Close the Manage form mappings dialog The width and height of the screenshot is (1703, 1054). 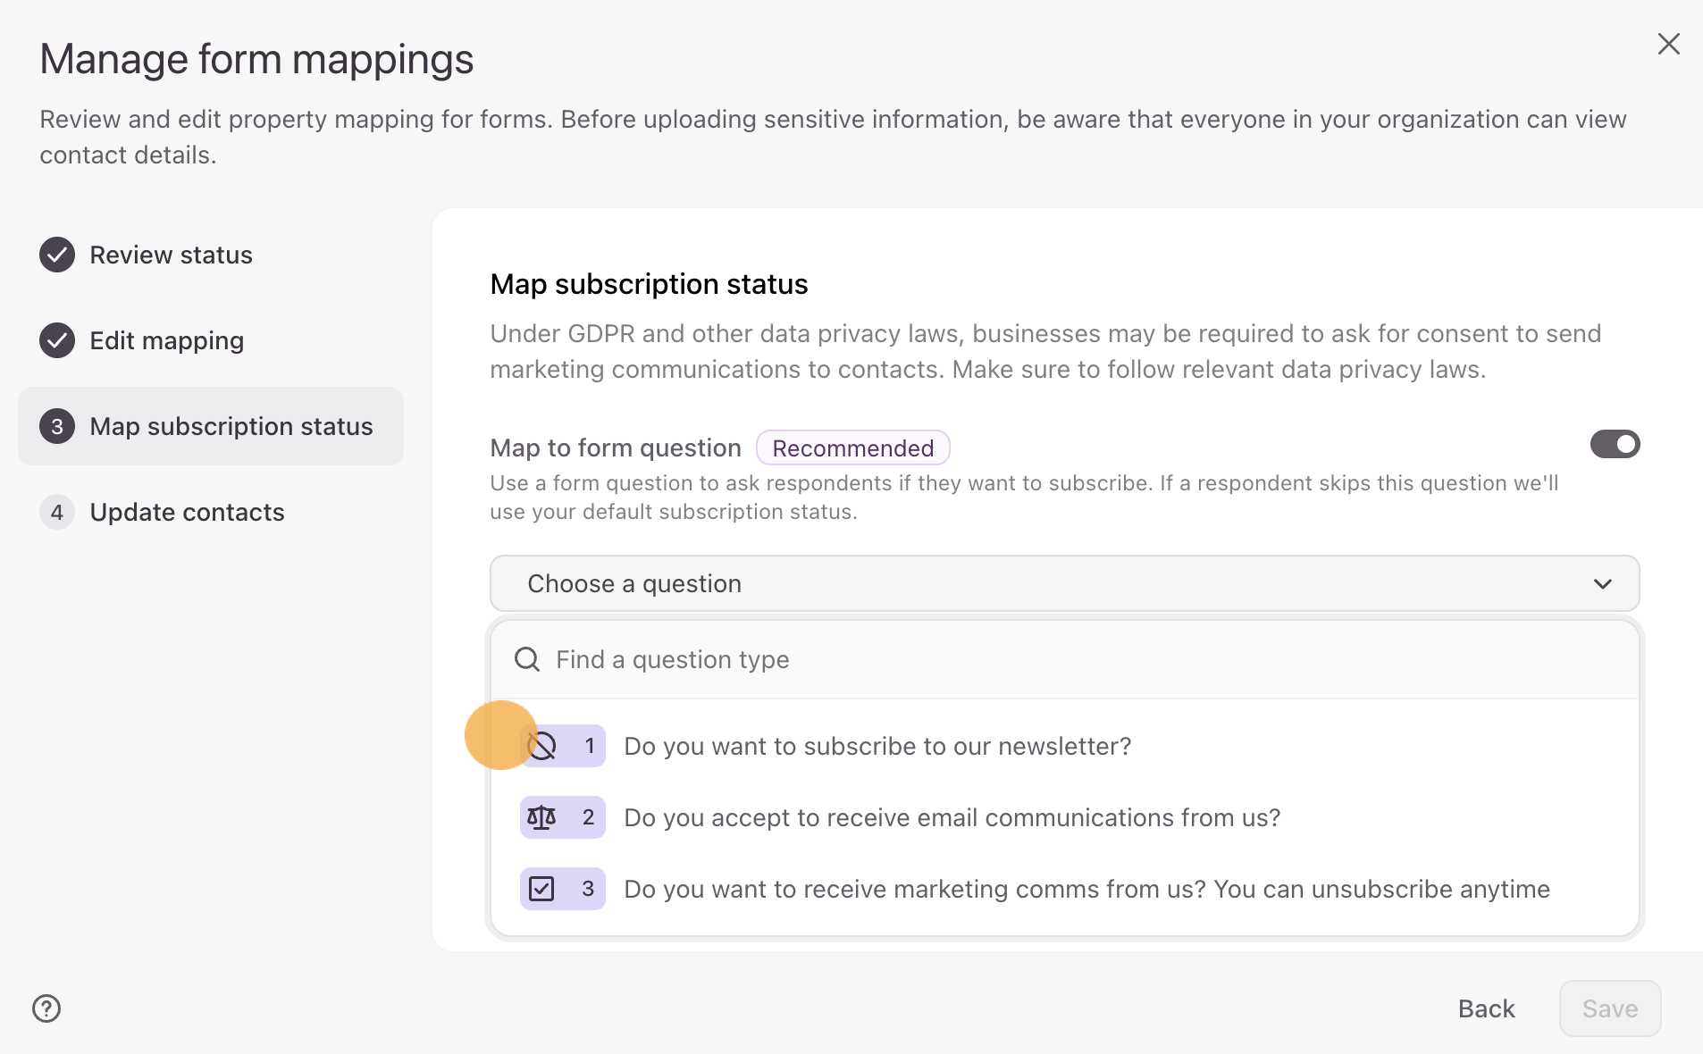[x=1668, y=44]
